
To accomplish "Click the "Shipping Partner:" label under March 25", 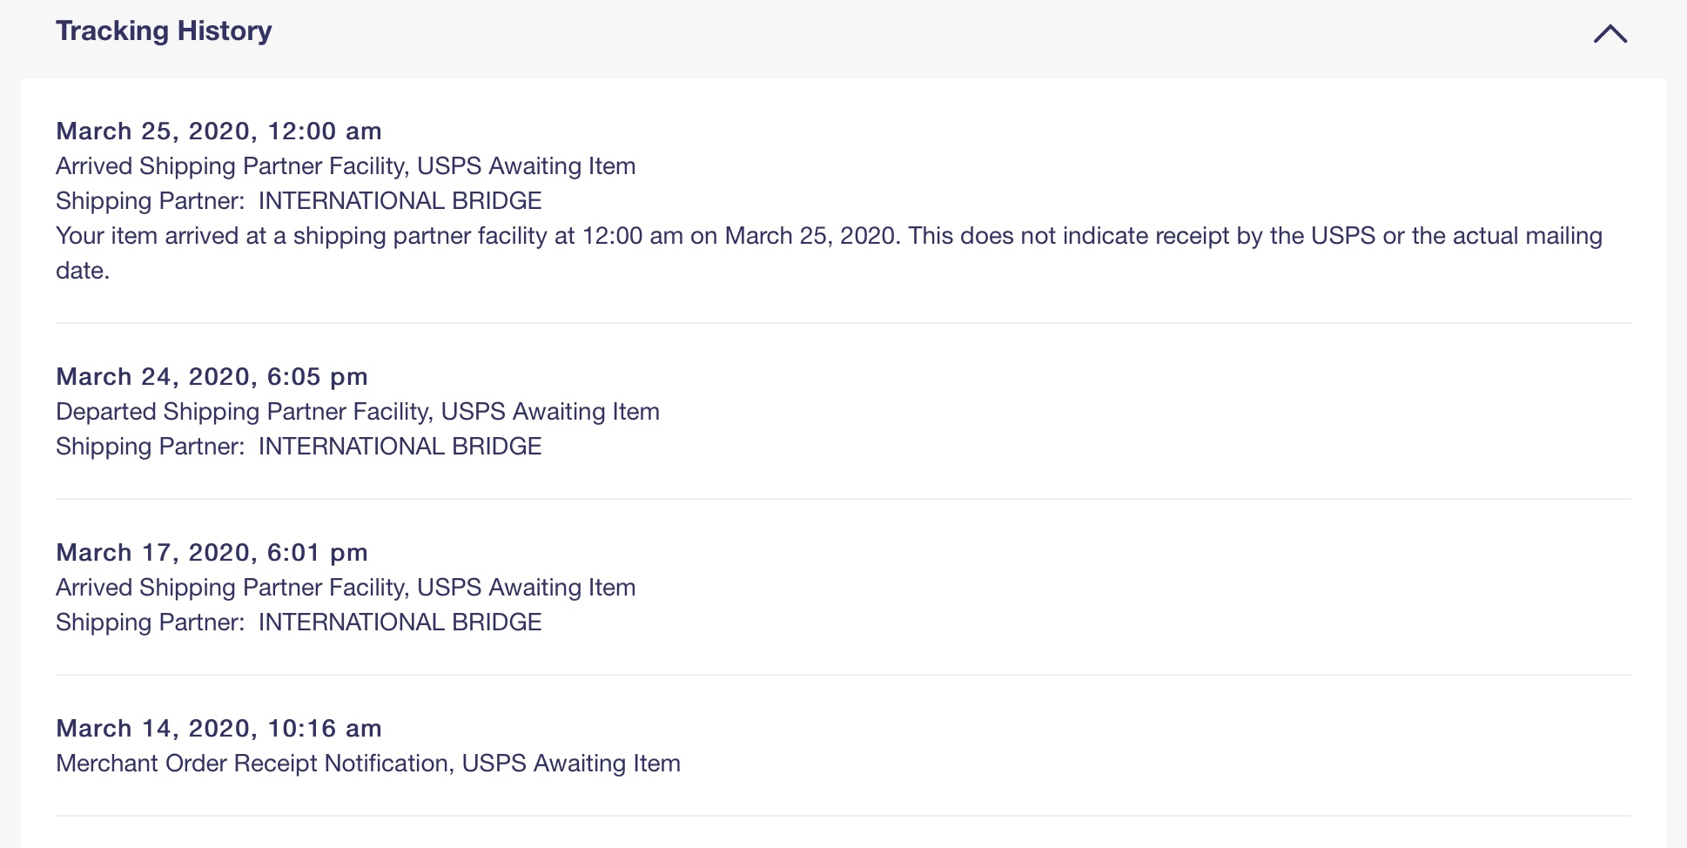I will [150, 201].
